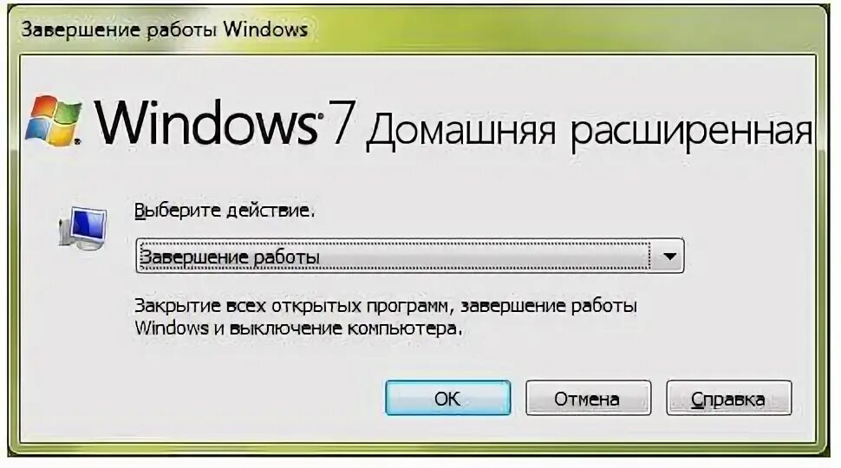841x468 pixels.
Task: Click the word работы in the combo box
Action: pyautogui.click(x=286, y=258)
